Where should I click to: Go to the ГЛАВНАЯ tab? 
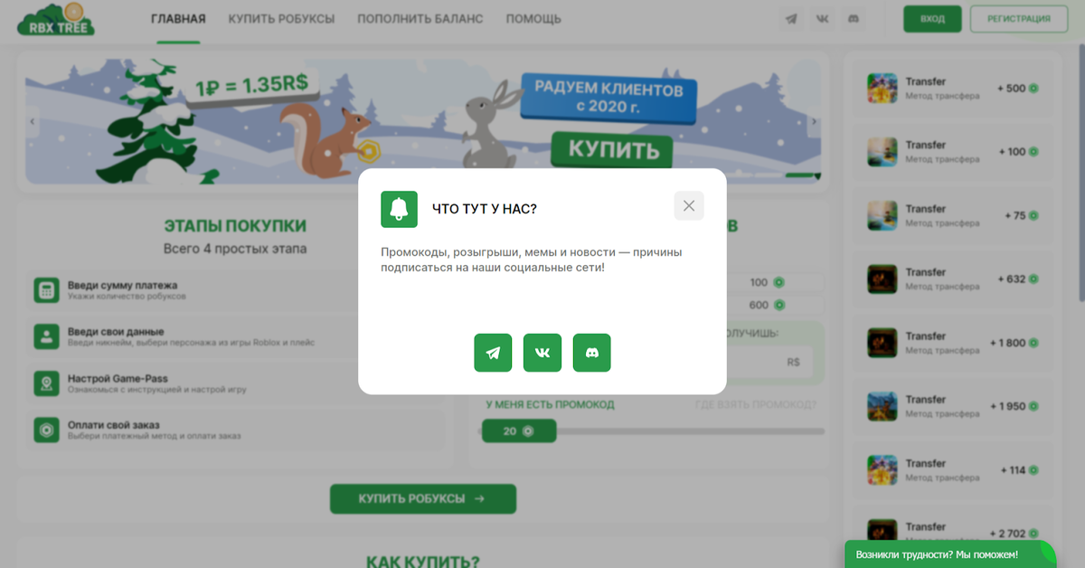click(178, 19)
